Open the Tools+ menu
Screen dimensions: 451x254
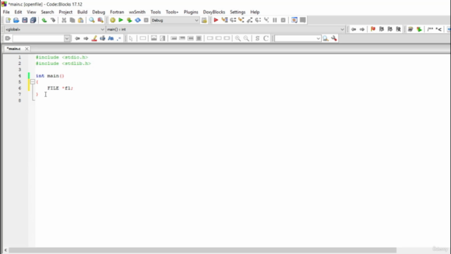tap(172, 12)
